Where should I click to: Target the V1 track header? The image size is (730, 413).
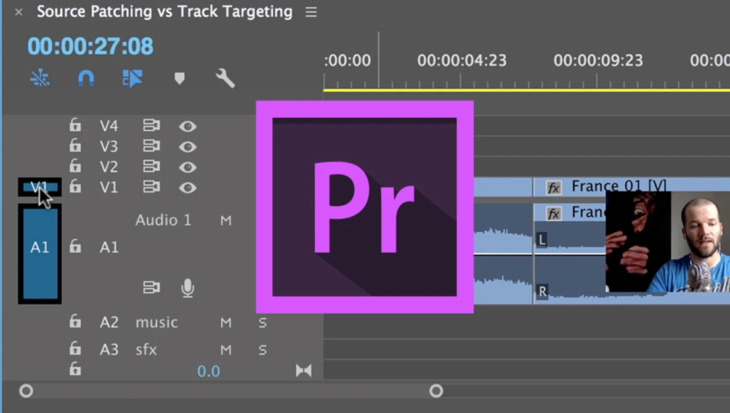(x=109, y=187)
